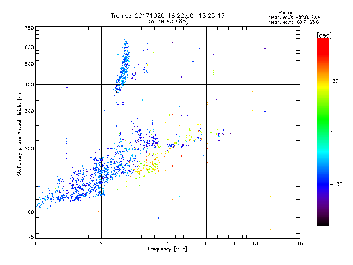This screenshot has width=353, height=265.
Task: Click the plot title "Tromsø 20171026 18:22:00-18:23:43"
Action: click(x=168, y=15)
